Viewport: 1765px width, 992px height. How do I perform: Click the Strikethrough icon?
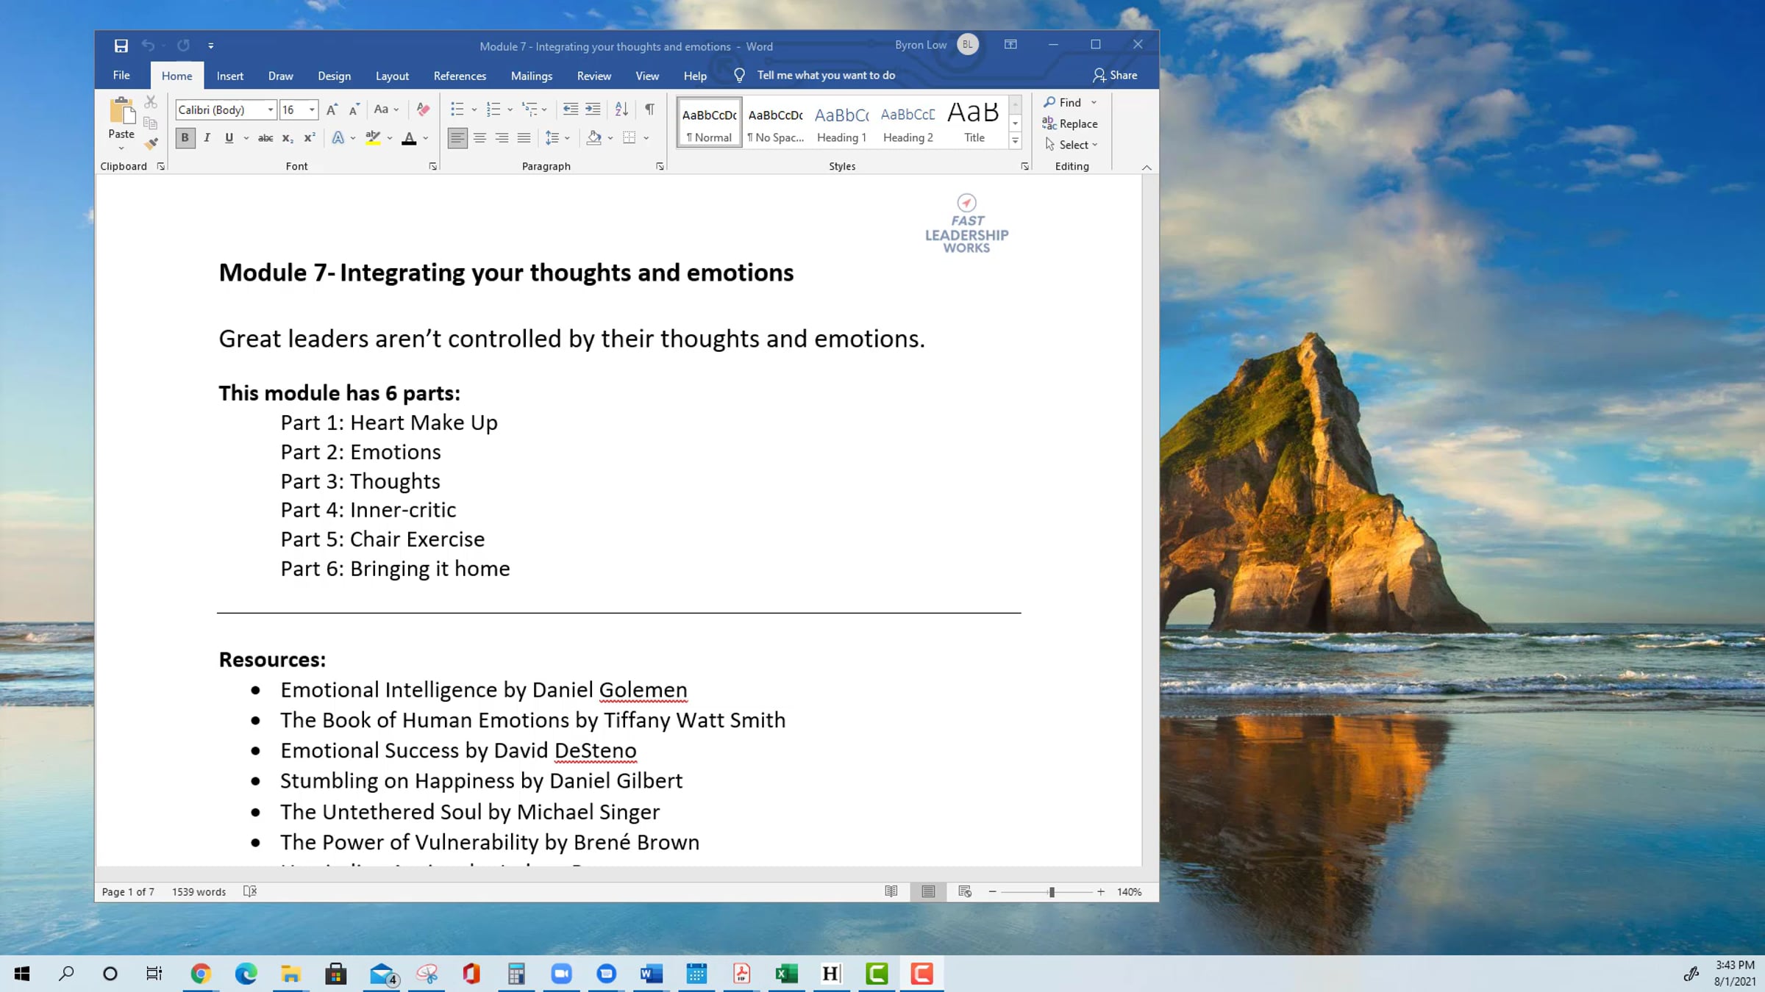[265, 138]
